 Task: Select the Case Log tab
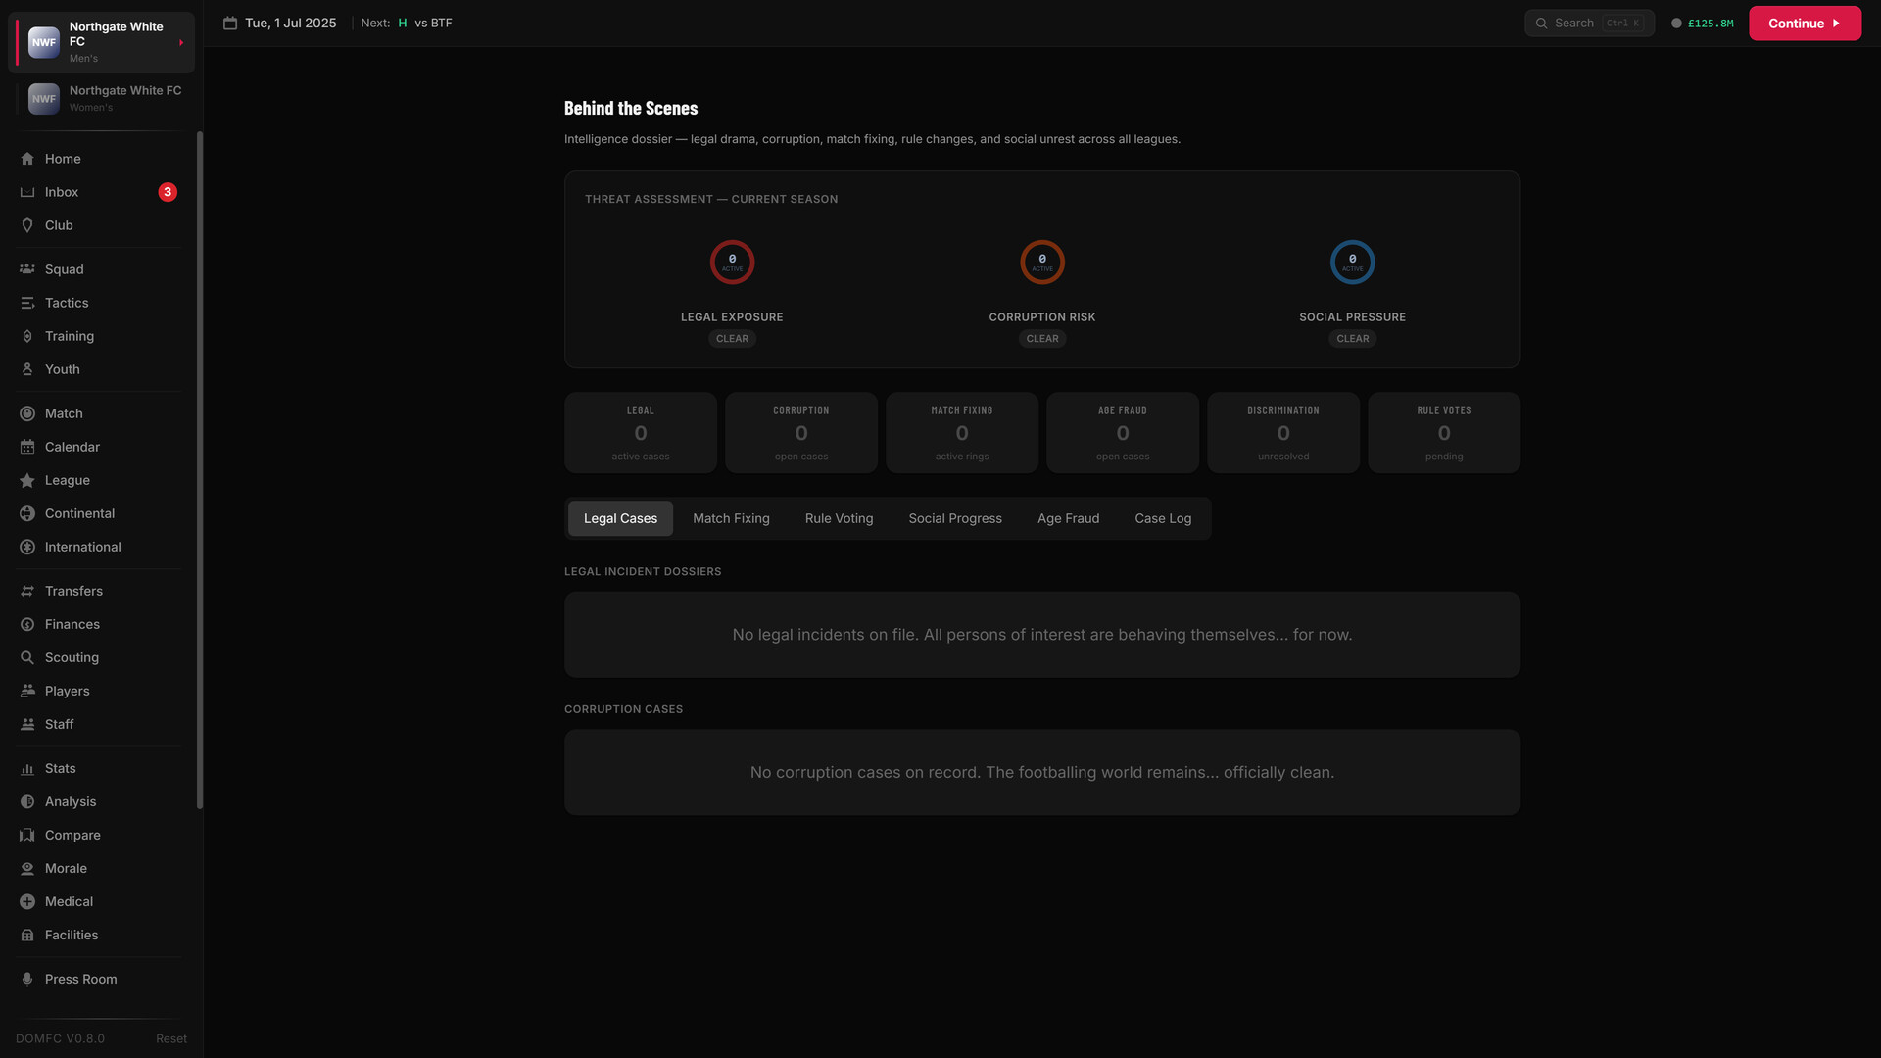1163,518
